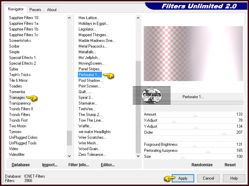
Task: Select Transparency category
Action: tap(20, 103)
